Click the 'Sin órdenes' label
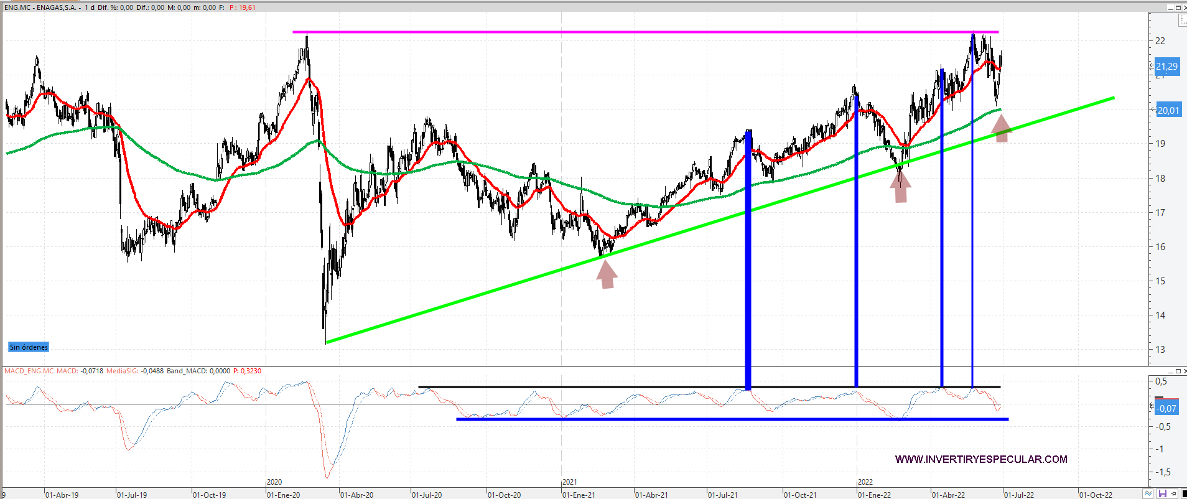The height and width of the screenshot is (499, 1187). [x=29, y=347]
